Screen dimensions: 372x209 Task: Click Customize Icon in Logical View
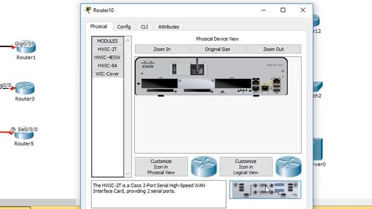pyautogui.click(x=246, y=167)
